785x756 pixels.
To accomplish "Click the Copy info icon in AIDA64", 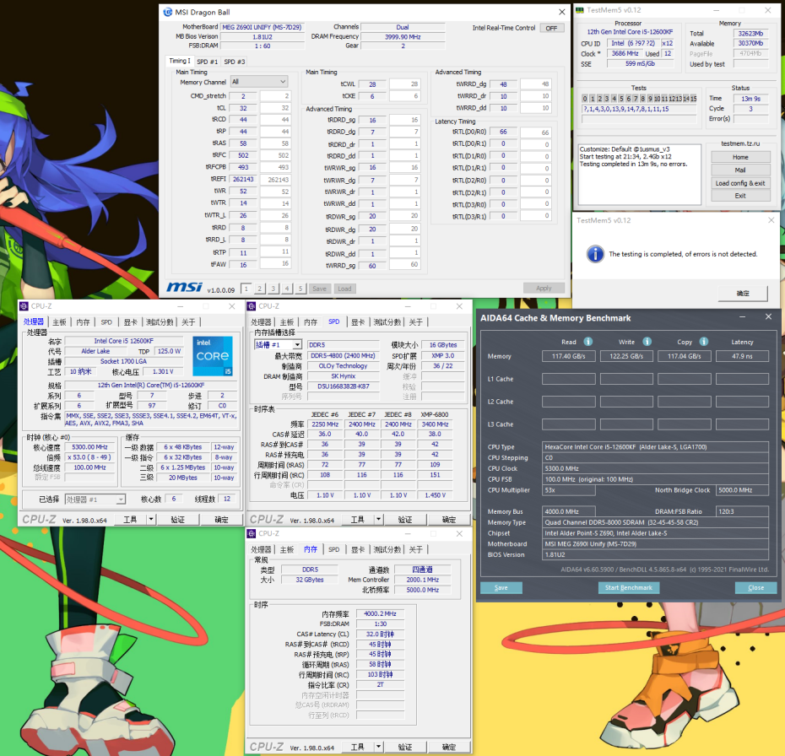I will coord(704,342).
